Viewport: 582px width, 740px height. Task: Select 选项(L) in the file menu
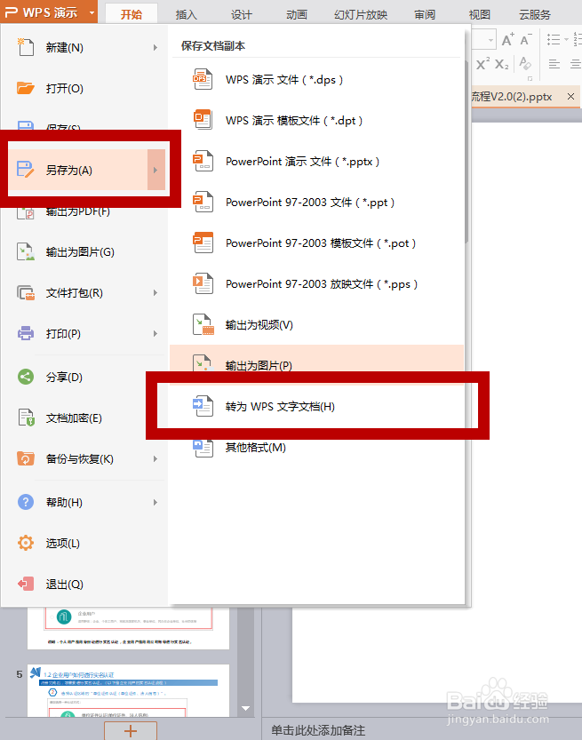(84, 543)
